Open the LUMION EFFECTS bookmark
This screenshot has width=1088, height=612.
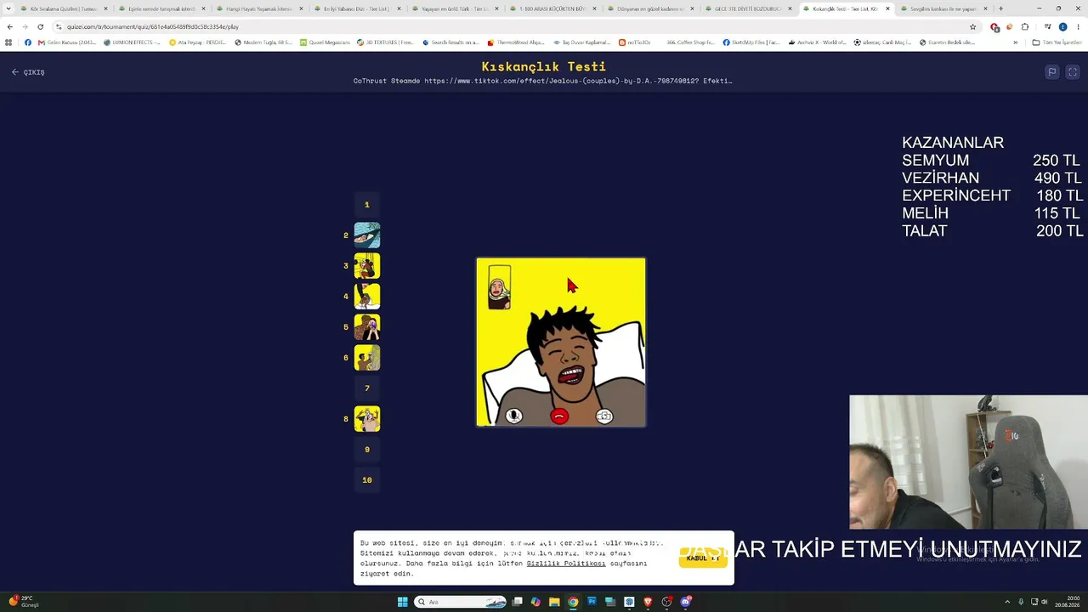(x=132, y=42)
